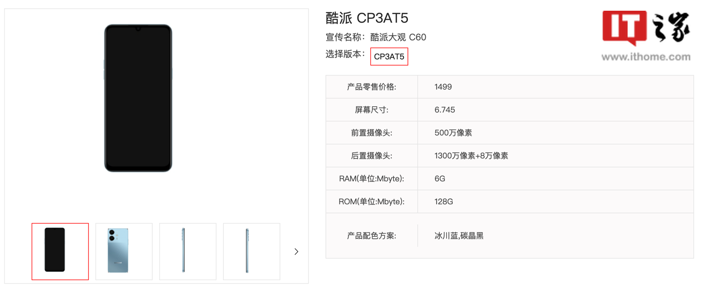Click the 500万像素 front camera value
This screenshot has height=286, width=701.
(x=453, y=133)
